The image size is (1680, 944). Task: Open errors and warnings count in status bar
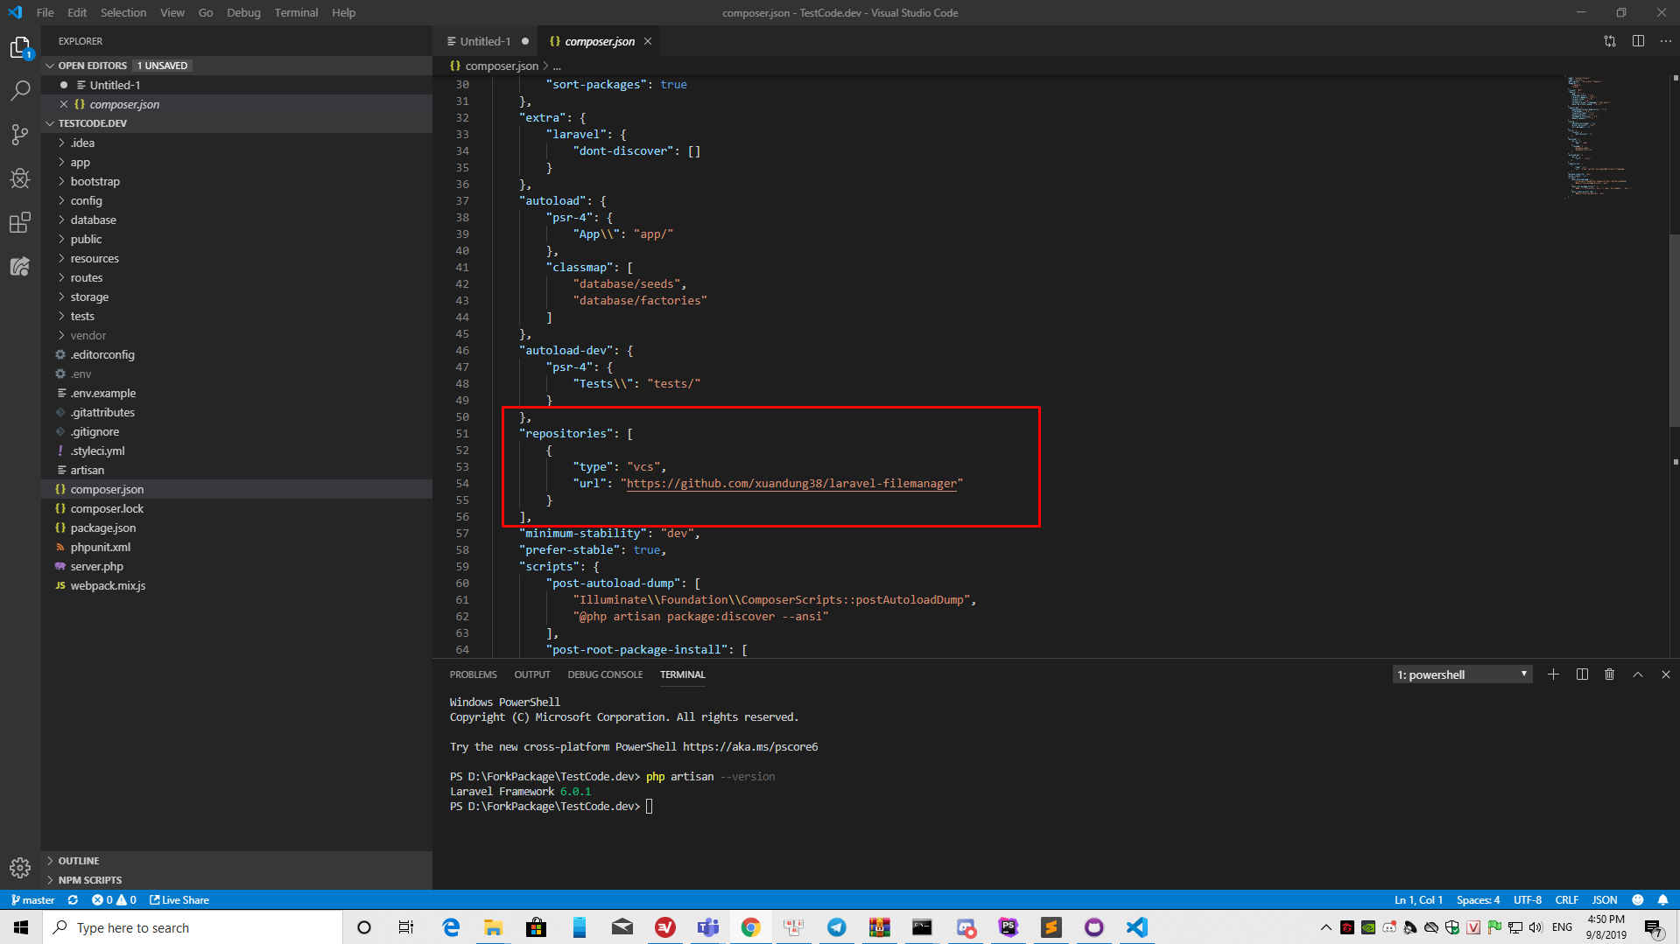[114, 900]
